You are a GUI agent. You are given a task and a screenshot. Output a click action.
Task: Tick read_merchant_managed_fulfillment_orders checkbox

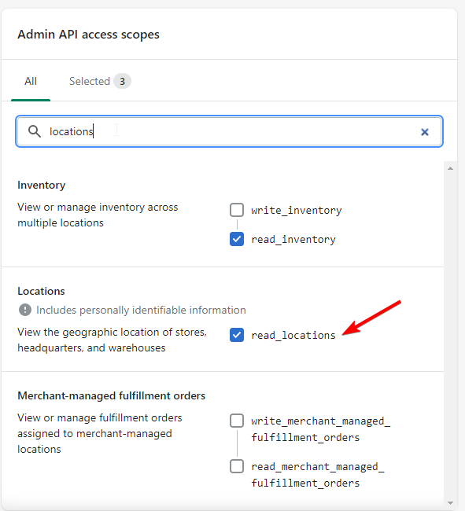click(237, 466)
